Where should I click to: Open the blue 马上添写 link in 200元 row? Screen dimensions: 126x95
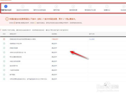(92, 39)
